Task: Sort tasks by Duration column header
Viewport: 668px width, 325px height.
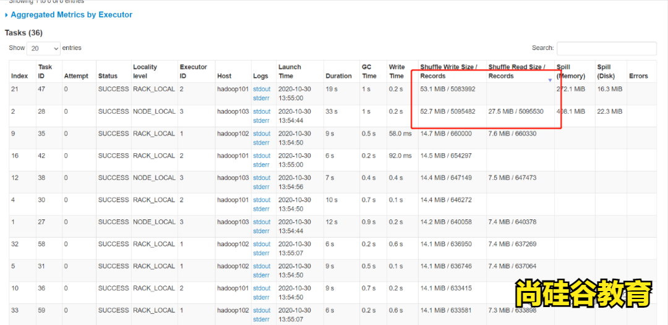Action: click(338, 76)
